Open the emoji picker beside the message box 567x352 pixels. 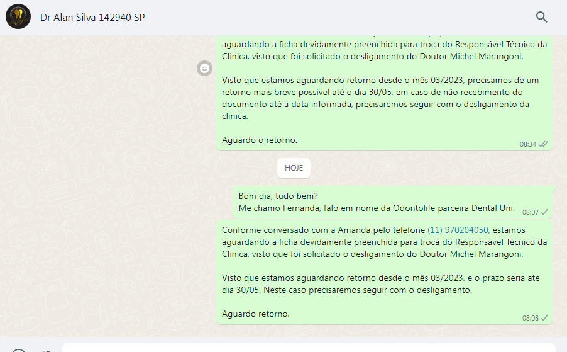point(19,350)
